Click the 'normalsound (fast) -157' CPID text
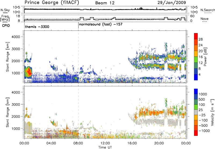The width and height of the screenshot is (215, 149). coord(101,24)
